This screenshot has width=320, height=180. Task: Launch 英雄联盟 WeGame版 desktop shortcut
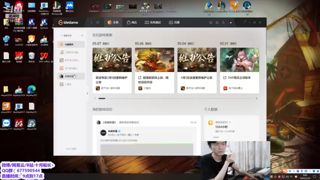pyautogui.click(x=57, y=8)
